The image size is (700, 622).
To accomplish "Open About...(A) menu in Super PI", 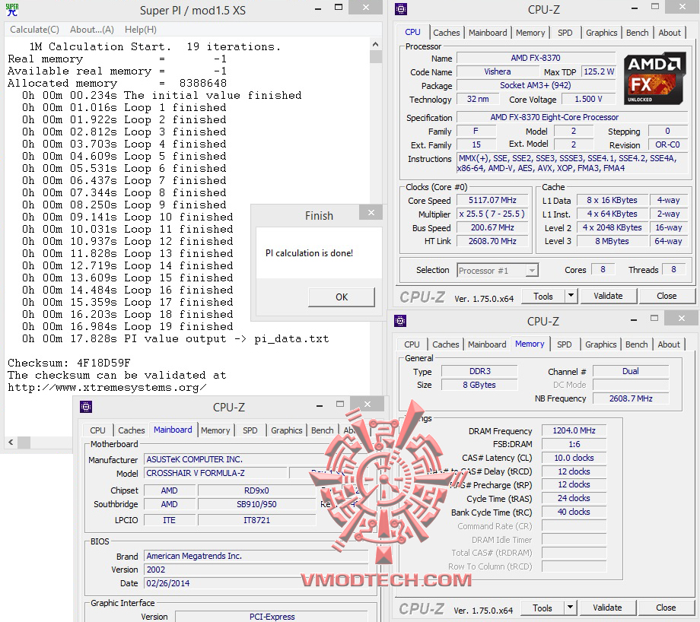I will (x=92, y=30).
